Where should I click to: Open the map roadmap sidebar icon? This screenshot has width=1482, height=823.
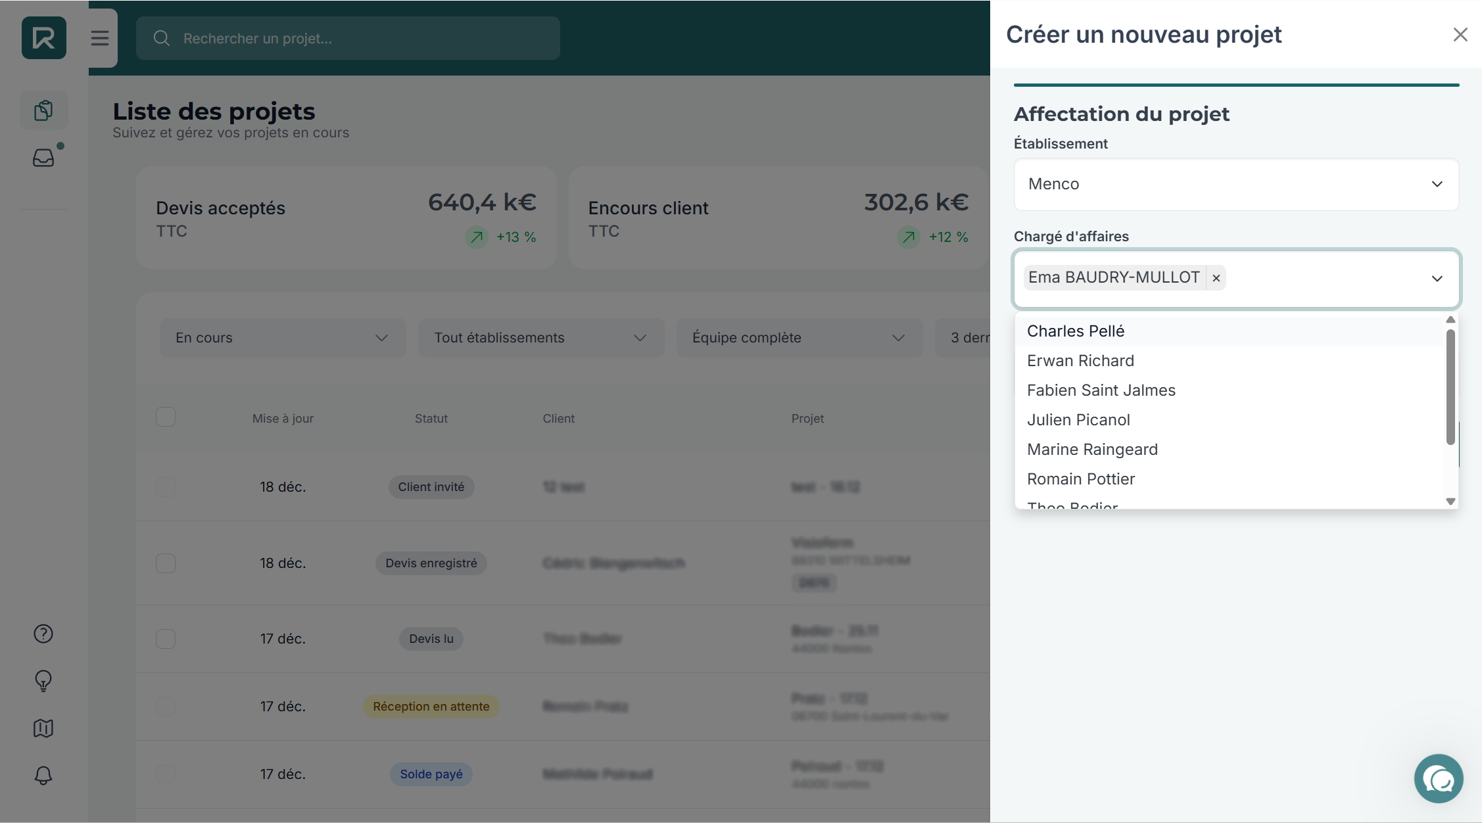(43, 728)
